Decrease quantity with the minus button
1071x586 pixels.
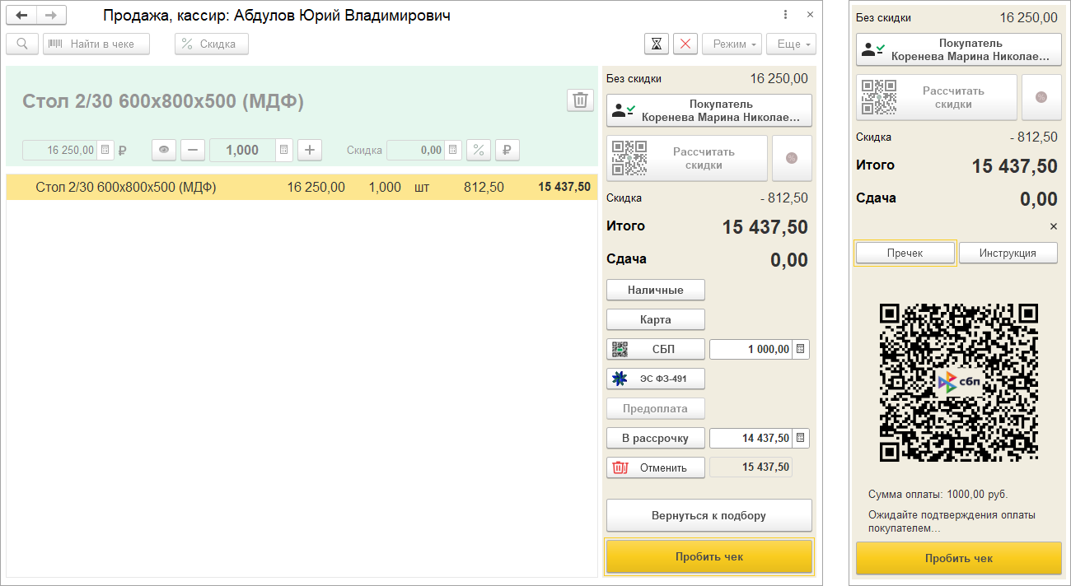coord(193,150)
